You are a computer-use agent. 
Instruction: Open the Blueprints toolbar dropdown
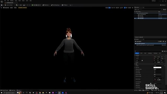[x=21, y=5]
